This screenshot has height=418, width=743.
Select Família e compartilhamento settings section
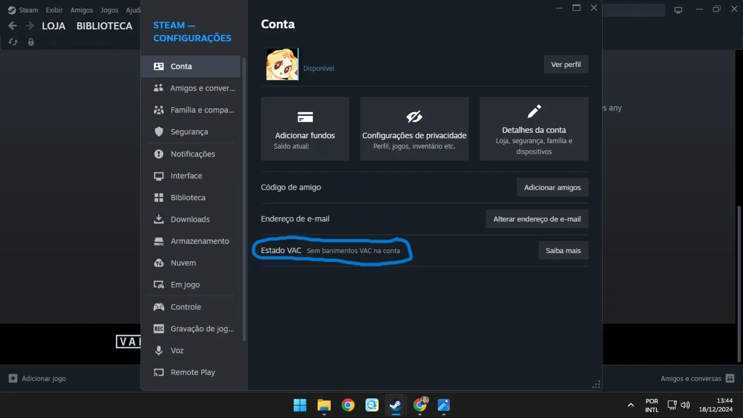190,110
